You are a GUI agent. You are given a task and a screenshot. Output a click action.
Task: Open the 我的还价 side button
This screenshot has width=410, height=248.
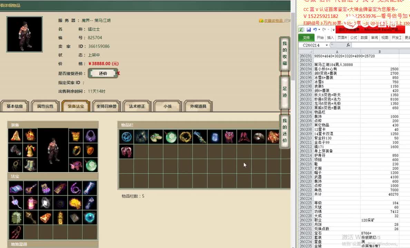[285, 131]
